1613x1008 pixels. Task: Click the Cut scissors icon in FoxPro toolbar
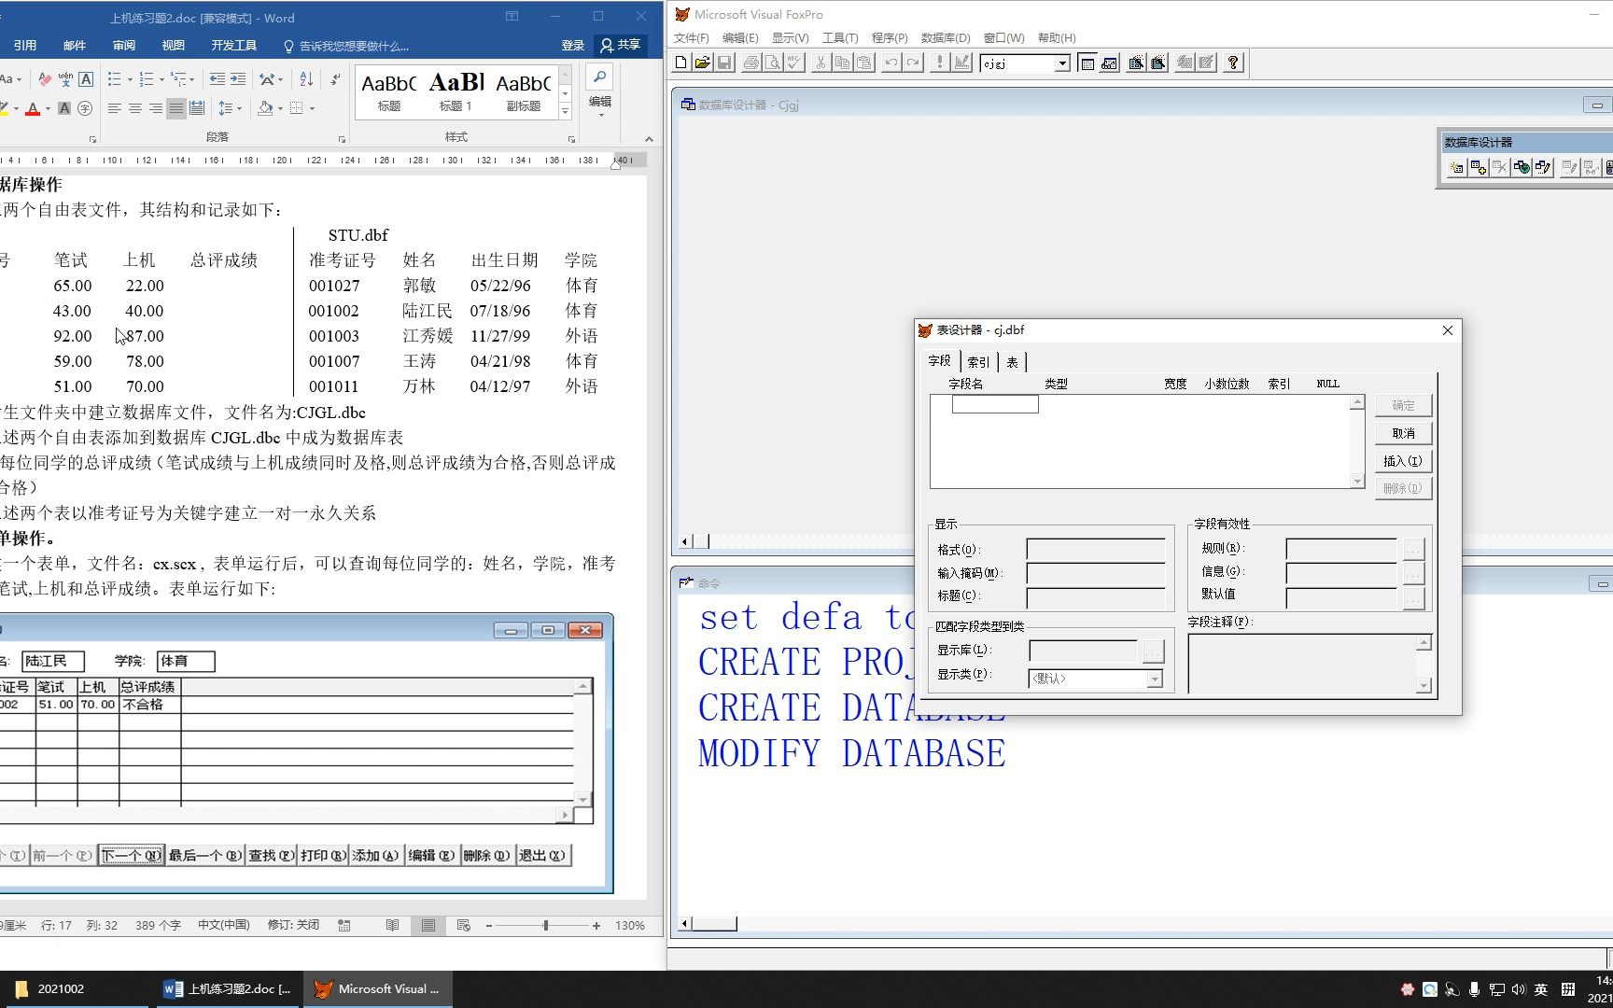(x=821, y=63)
